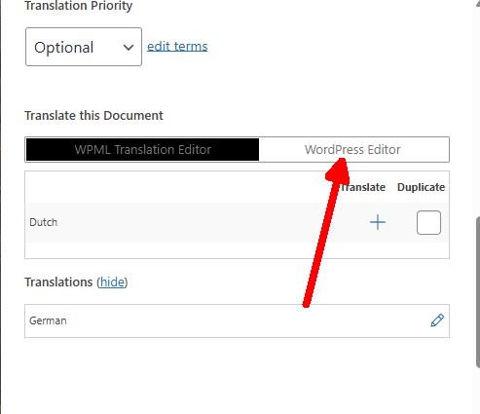Select the German language row label

pyautogui.click(x=48, y=320)
